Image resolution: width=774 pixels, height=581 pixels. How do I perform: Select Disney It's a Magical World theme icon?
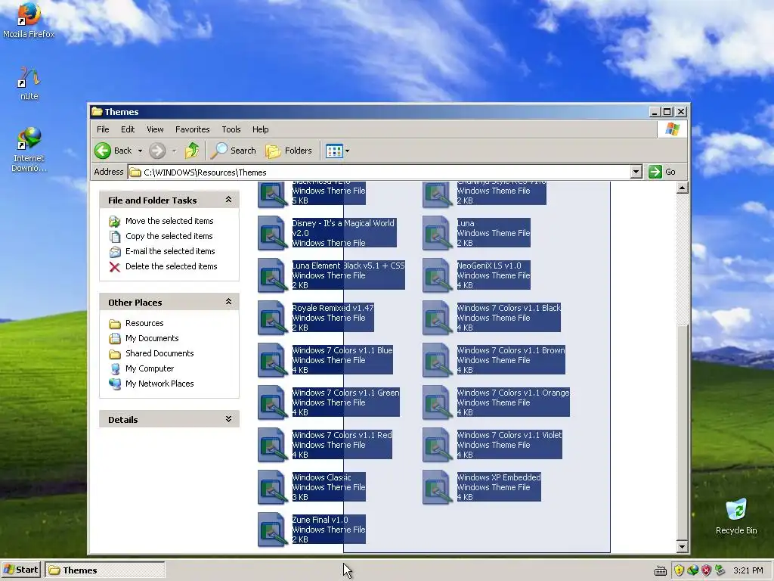tap(272, 233)
